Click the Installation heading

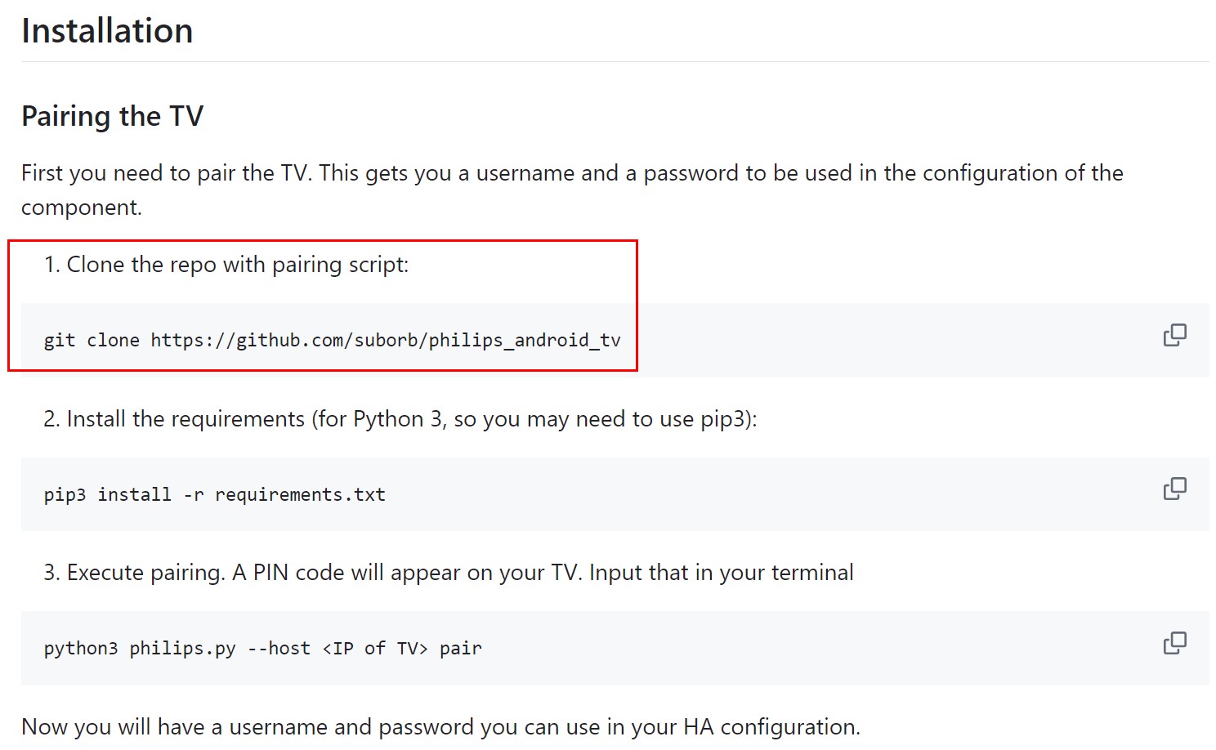click(x=107, y=31)
